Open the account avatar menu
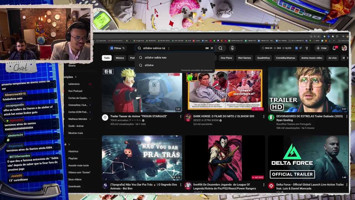 pyautogui.click(x=344, y=48)
